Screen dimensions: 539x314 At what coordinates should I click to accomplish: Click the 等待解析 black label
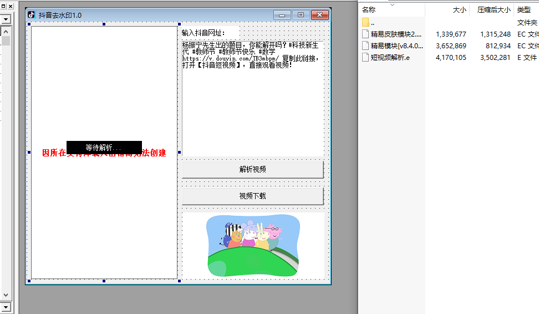(104, 148)
